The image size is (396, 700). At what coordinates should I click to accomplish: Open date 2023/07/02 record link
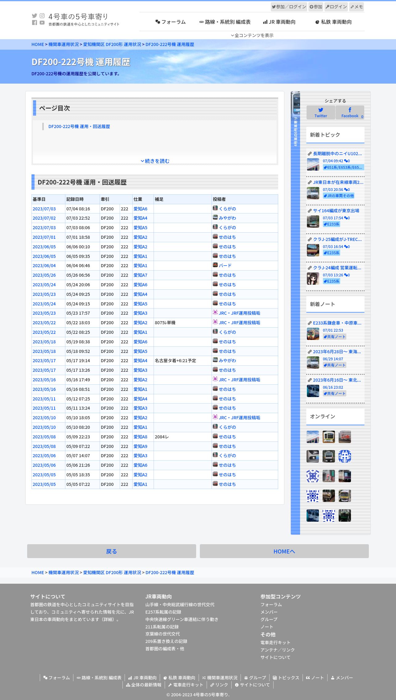[44, 218]
